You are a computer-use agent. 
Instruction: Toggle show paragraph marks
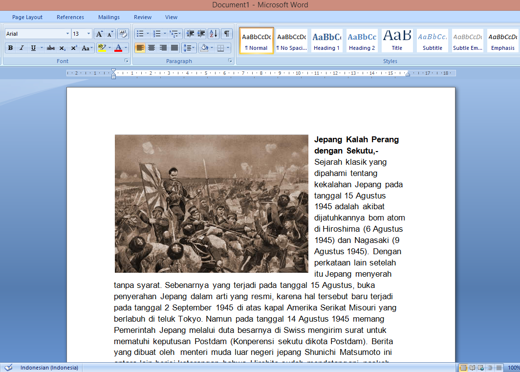pyautogui.click(x=226, y=34)
